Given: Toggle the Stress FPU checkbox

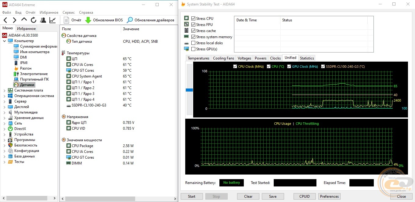Looking at the screenshot, I should click(193, 25).
